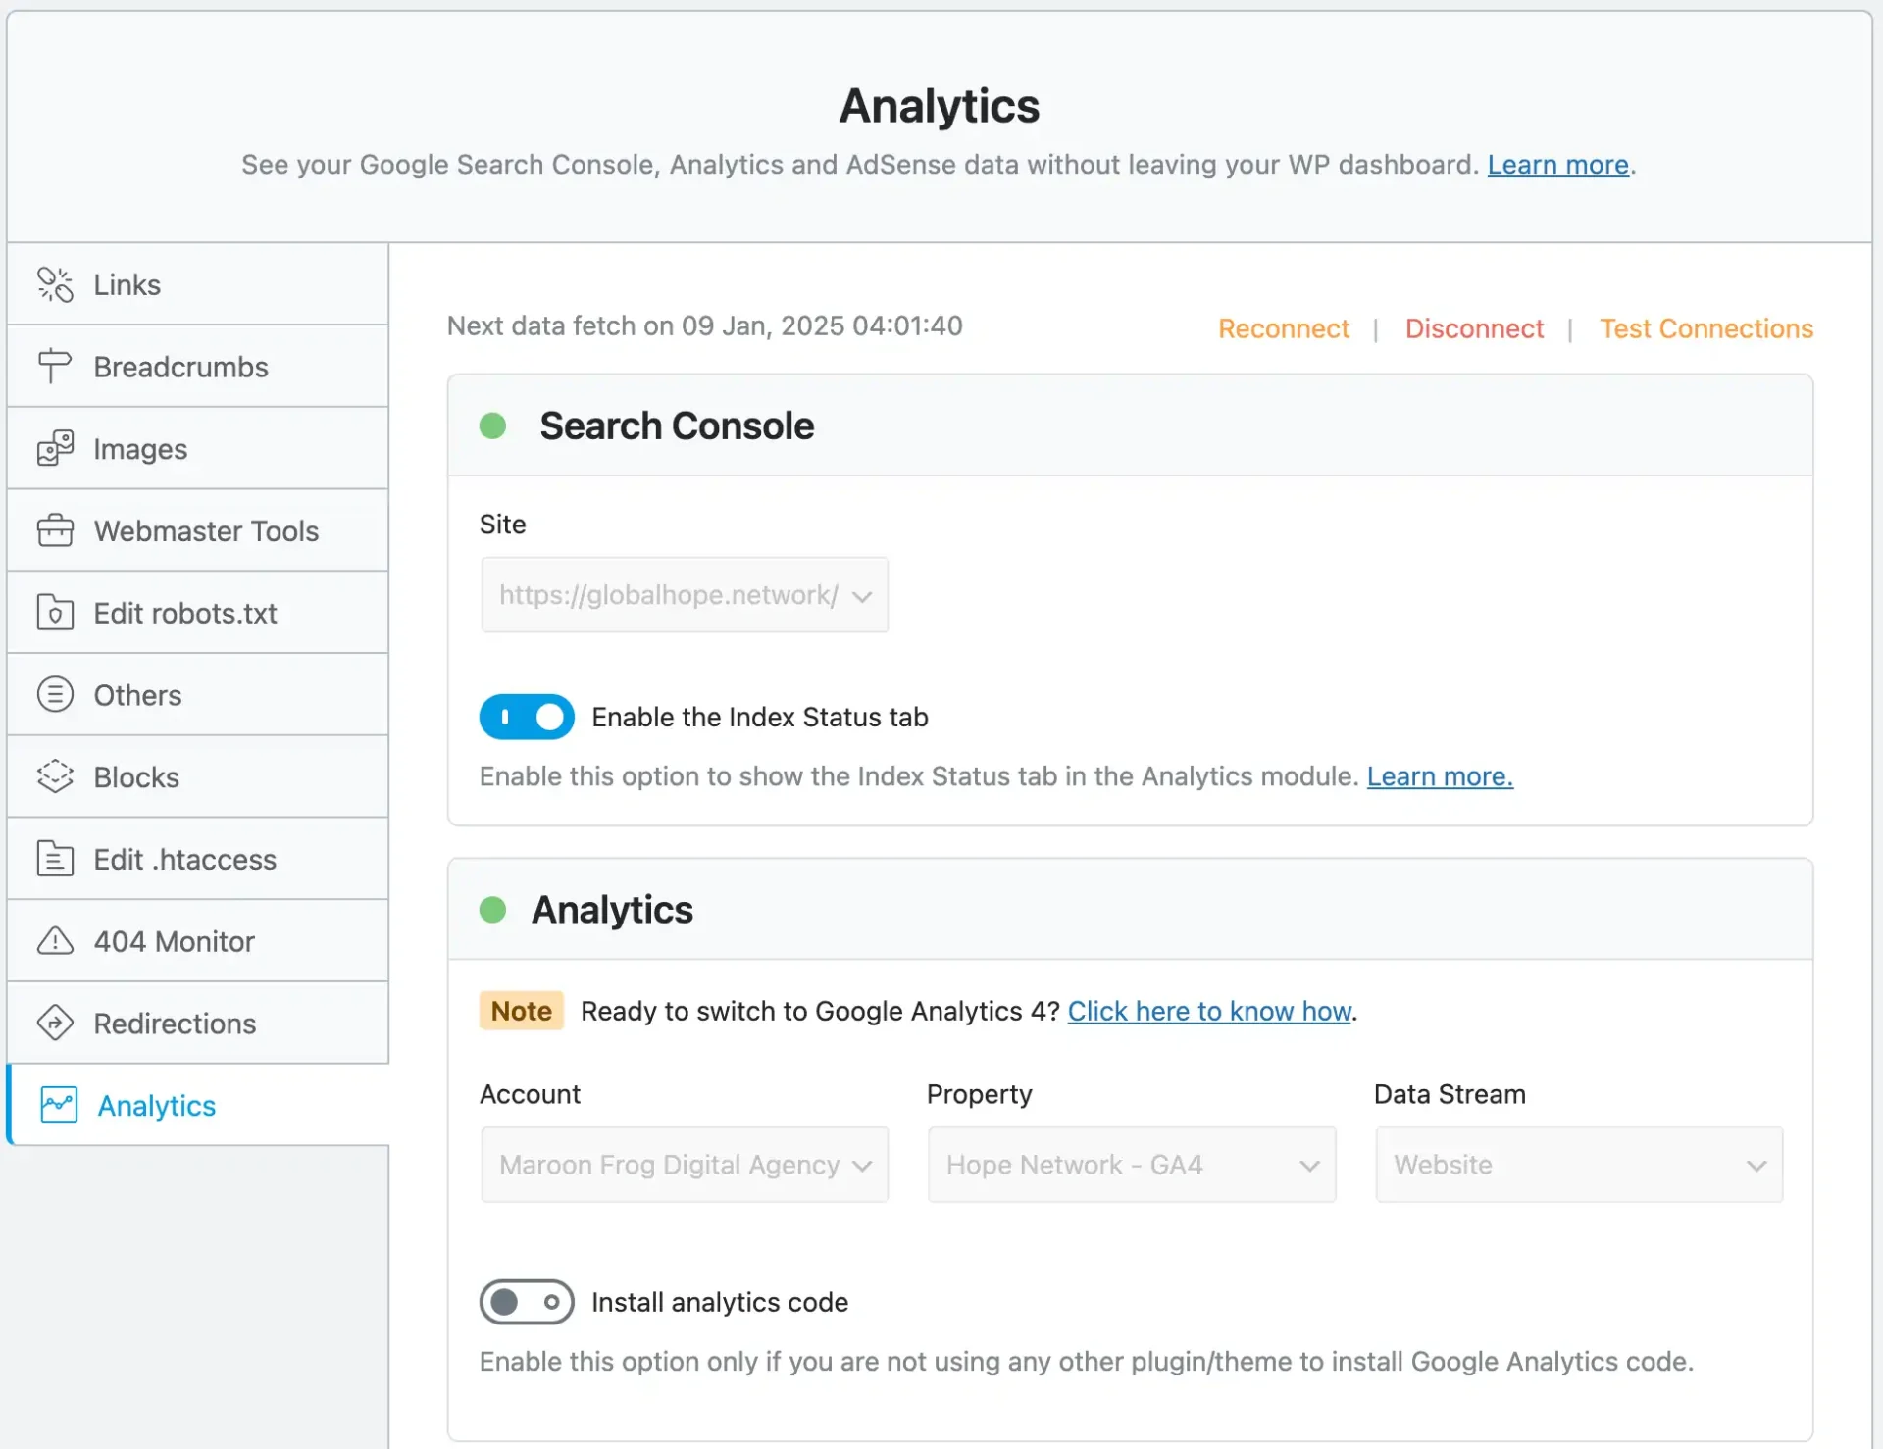Disable the Index Status tab toggle

[527, 717]
